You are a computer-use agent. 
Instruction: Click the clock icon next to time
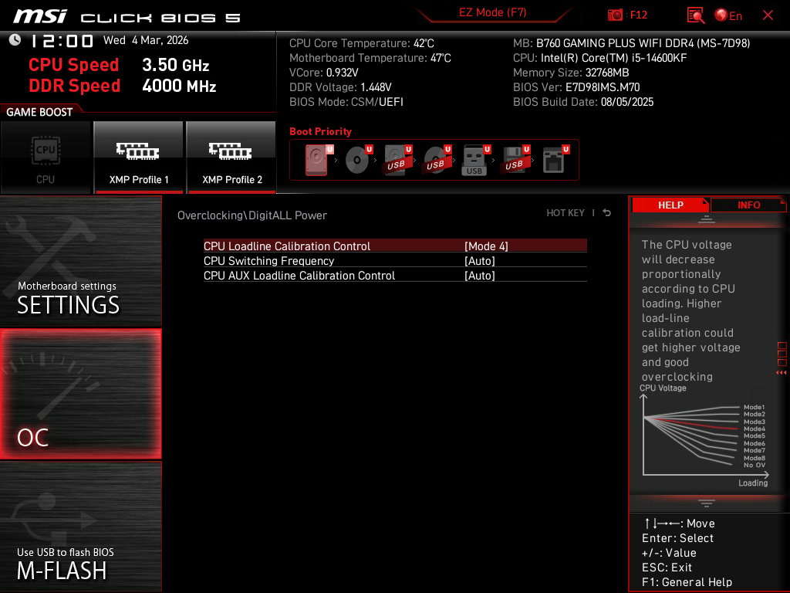15,40
